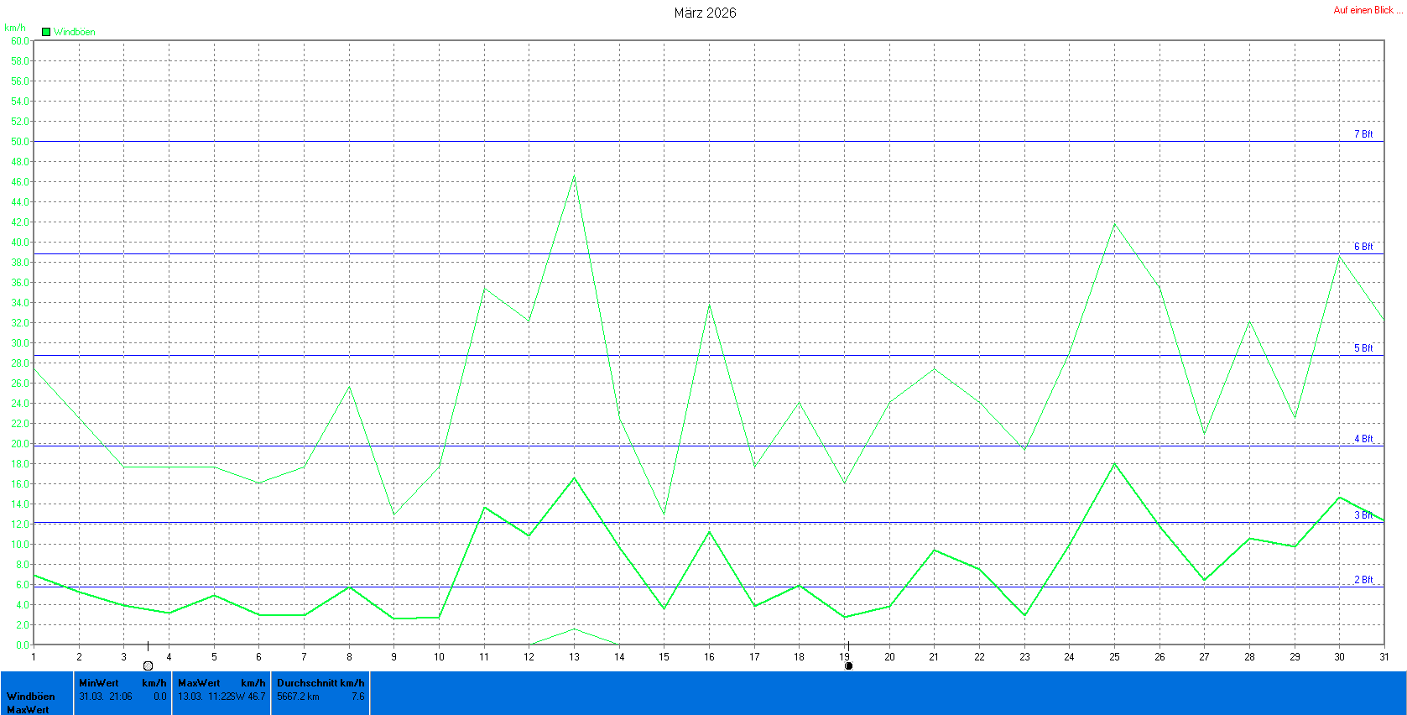Click the '20.0' y-axis value
Image resolution: width=1407 pixels, height=715 pixels.
20,444
